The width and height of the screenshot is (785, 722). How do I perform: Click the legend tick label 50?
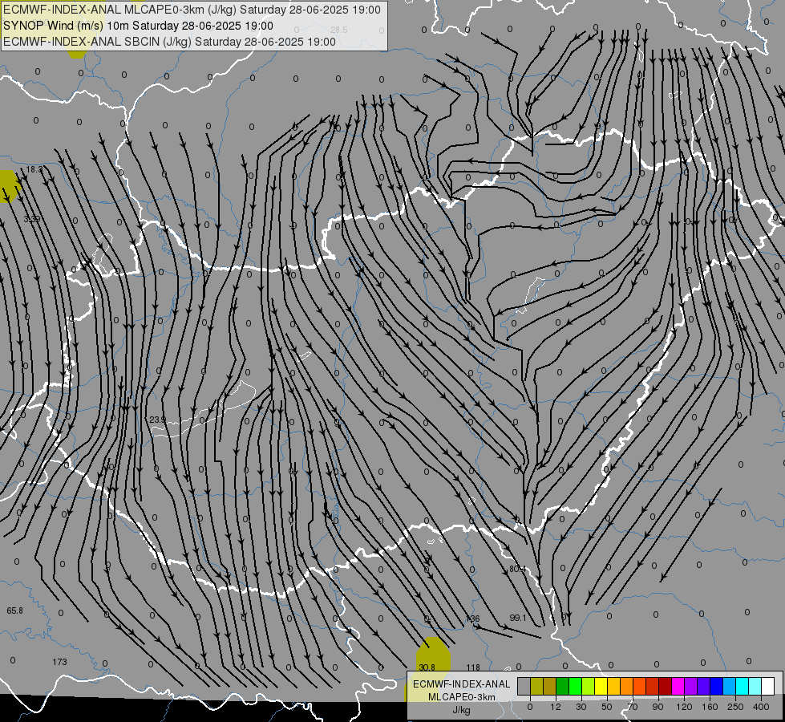click(x=607, y=707)
